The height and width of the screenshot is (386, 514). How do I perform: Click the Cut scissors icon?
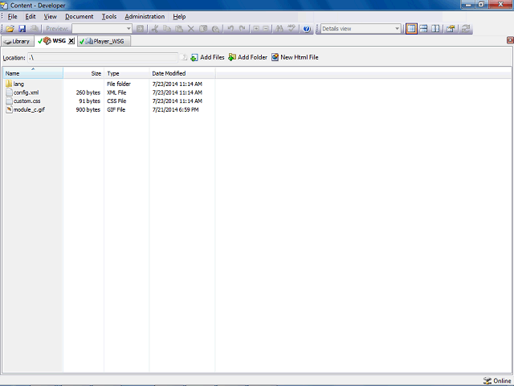click(155, 29)
